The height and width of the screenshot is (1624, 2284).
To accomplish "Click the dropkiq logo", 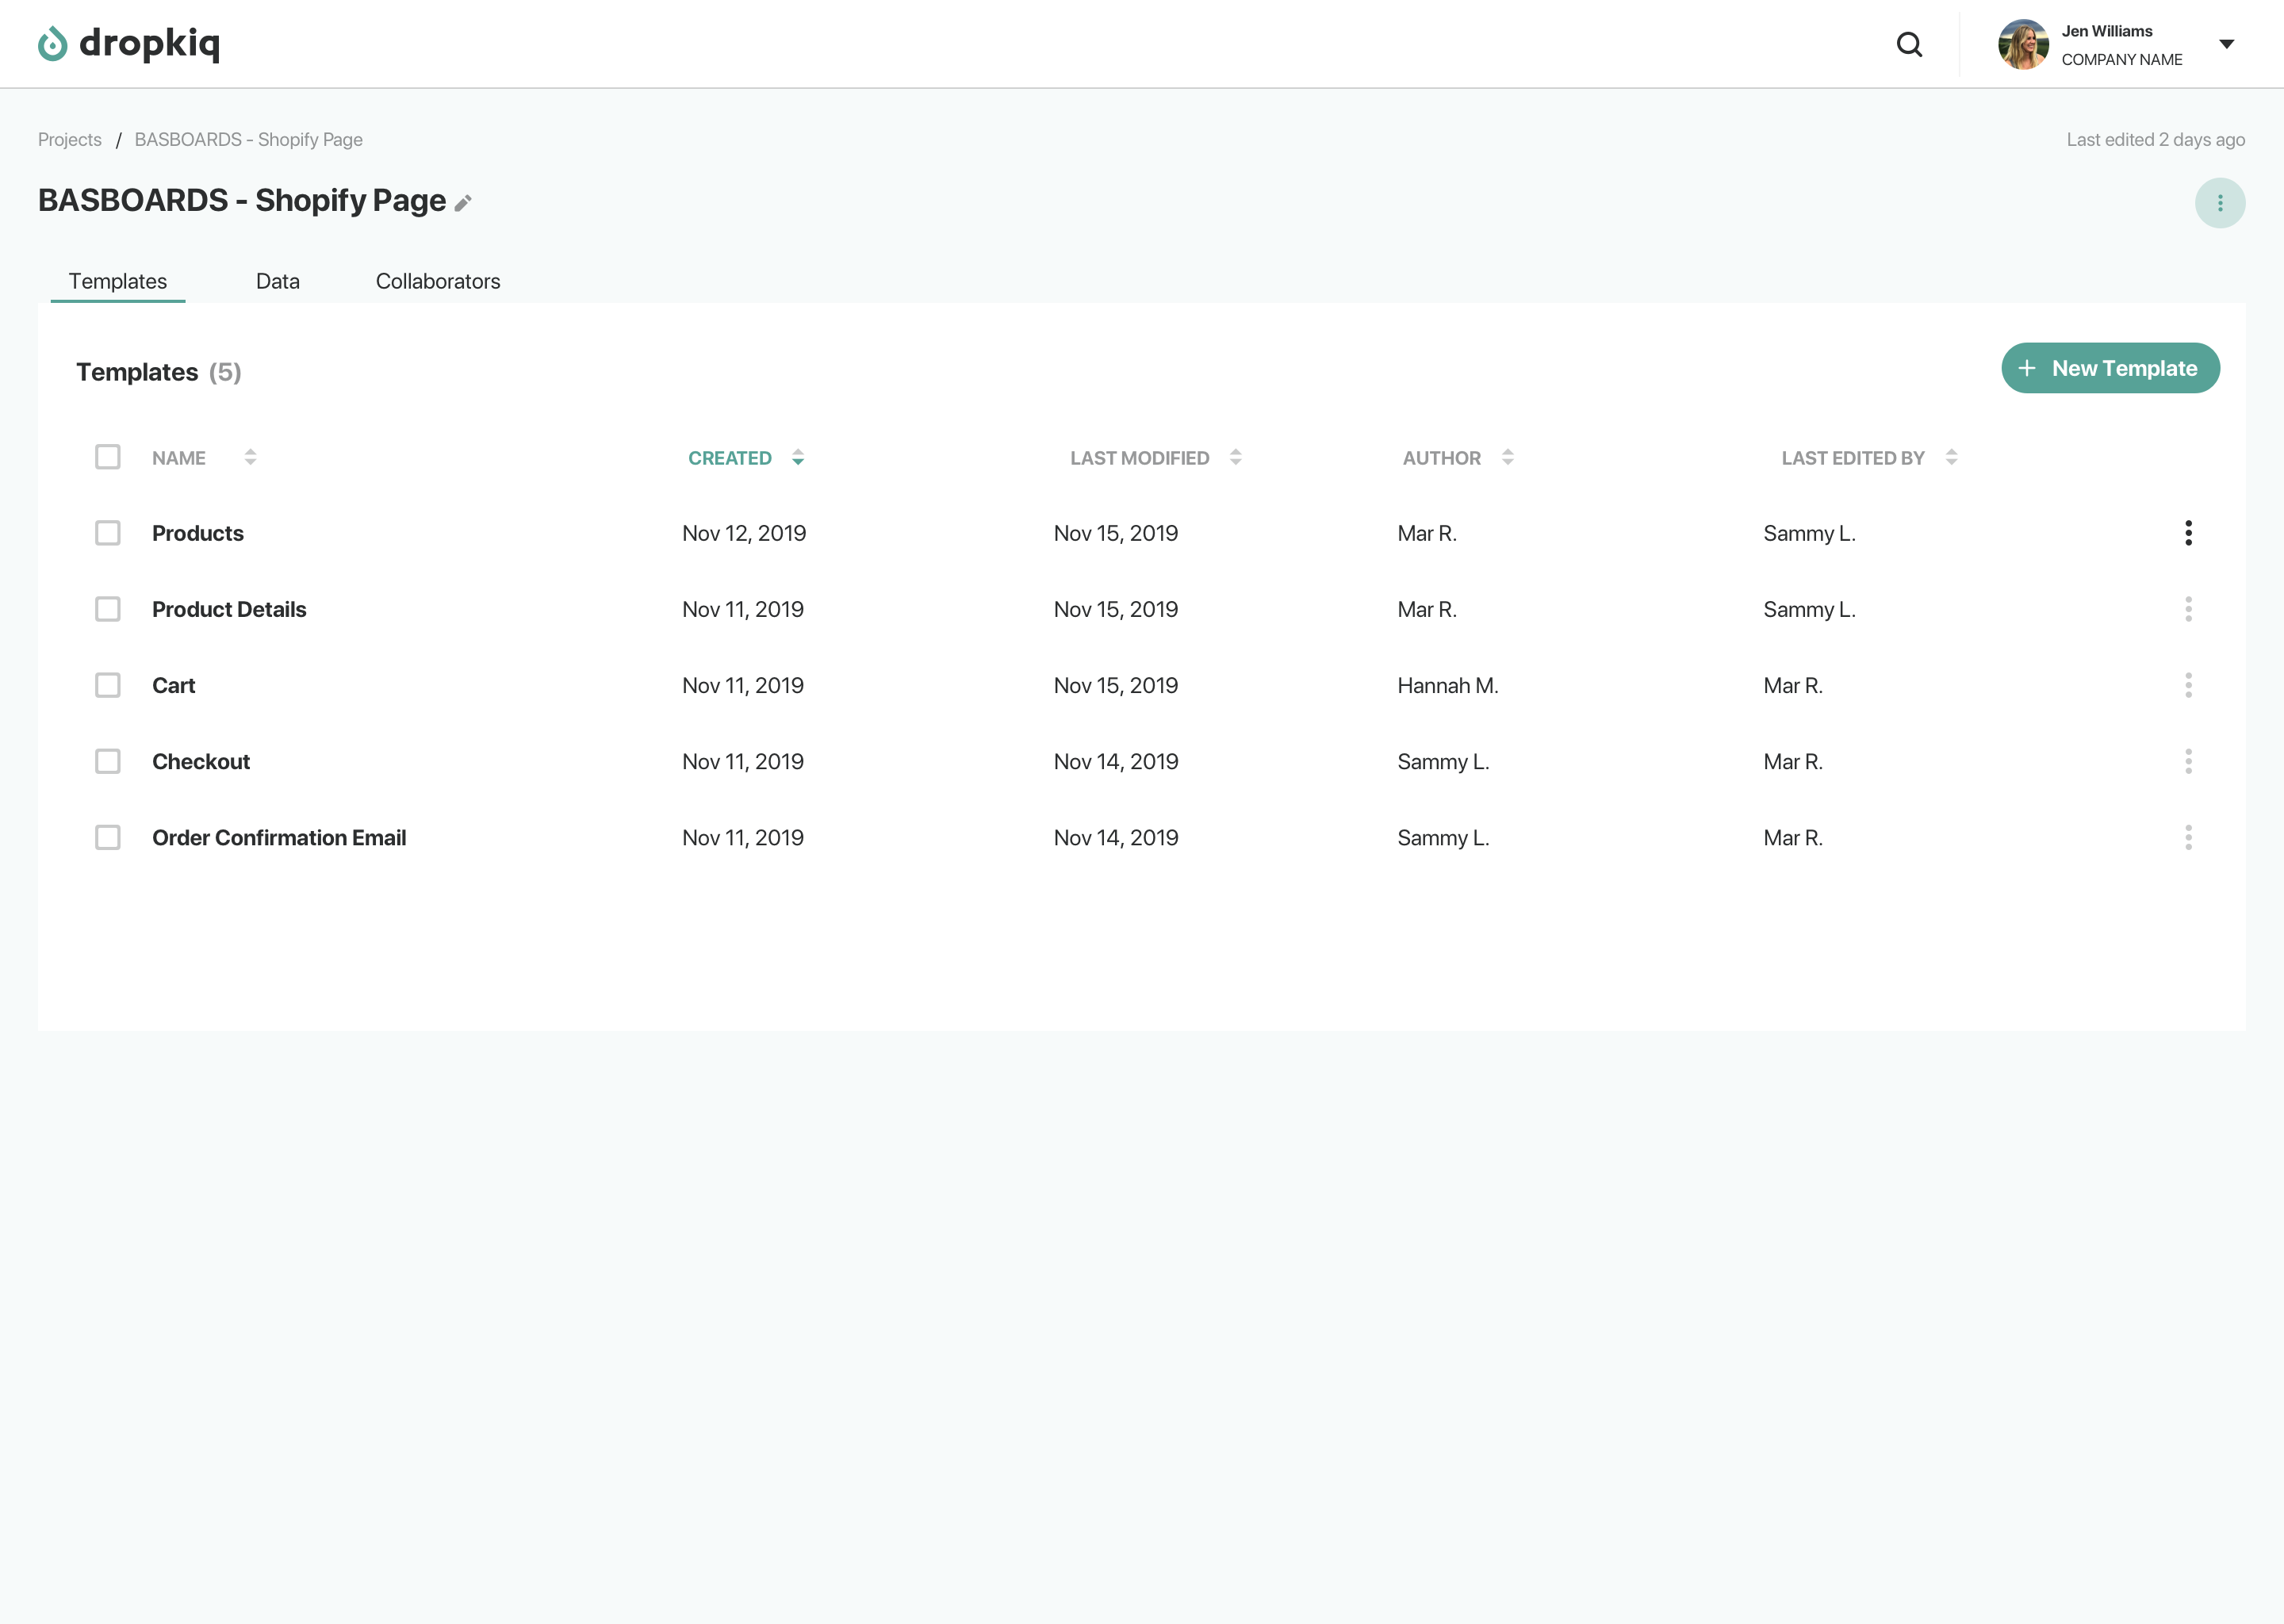I will tap(129, 43).
